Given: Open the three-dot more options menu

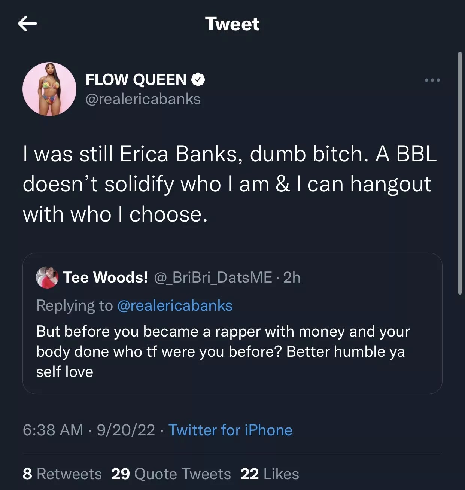Looking at the screenshot, I should [x=432, y=80].
